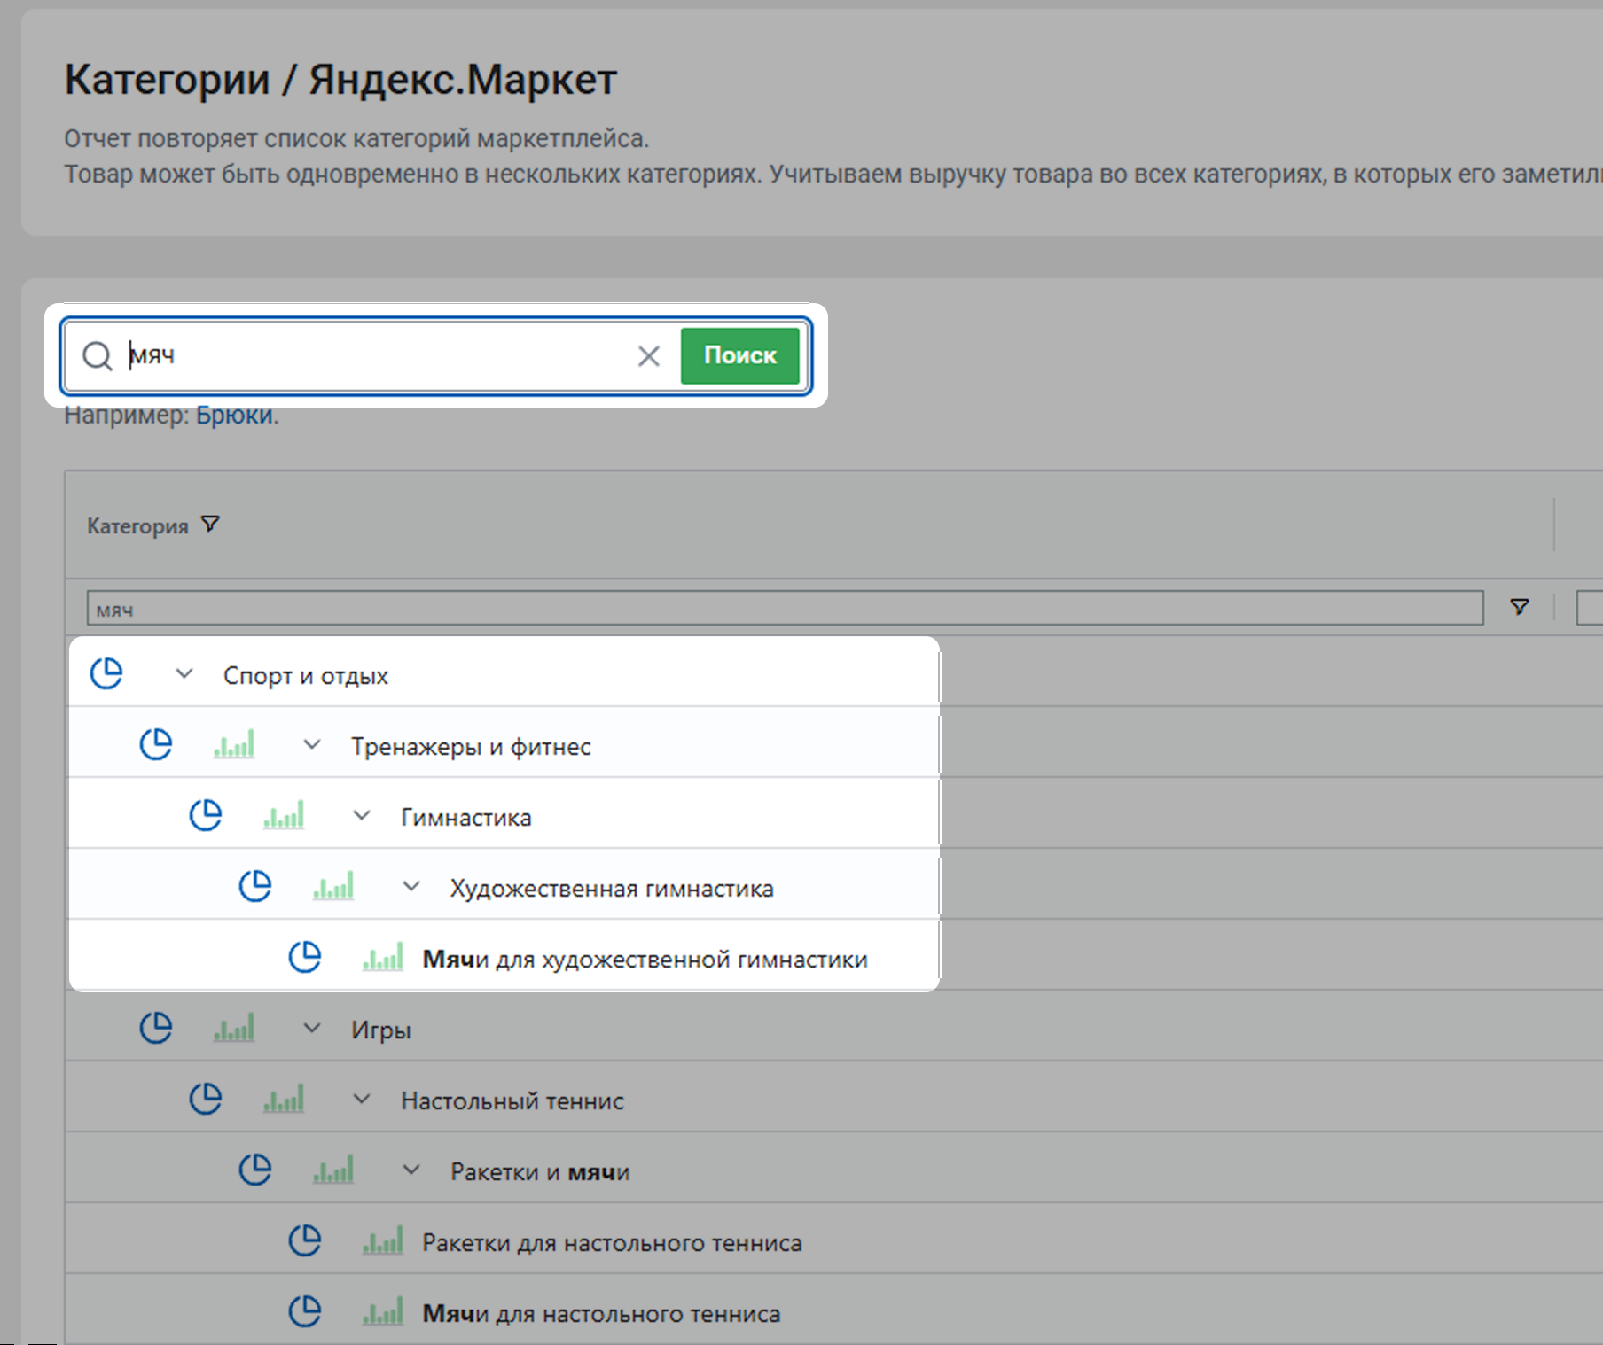Open bar chart for Настольный теннис
This screenshot has height=1345, width=1603.
[284, 1099]
